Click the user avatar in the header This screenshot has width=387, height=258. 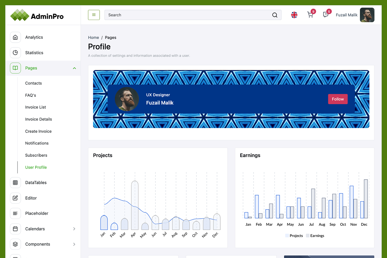367,15
